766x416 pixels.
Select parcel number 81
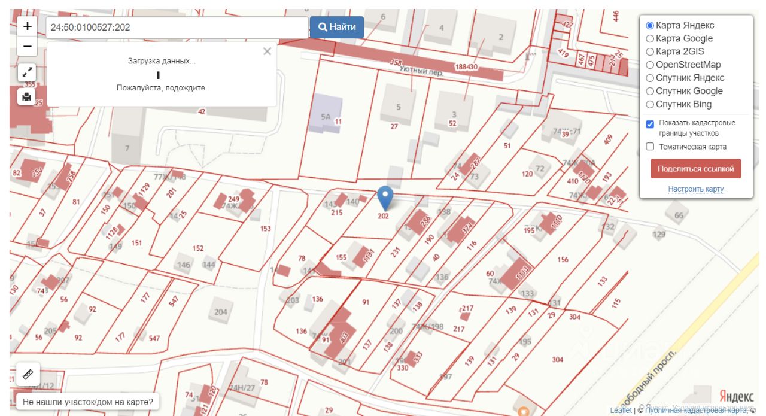[76, 202]
